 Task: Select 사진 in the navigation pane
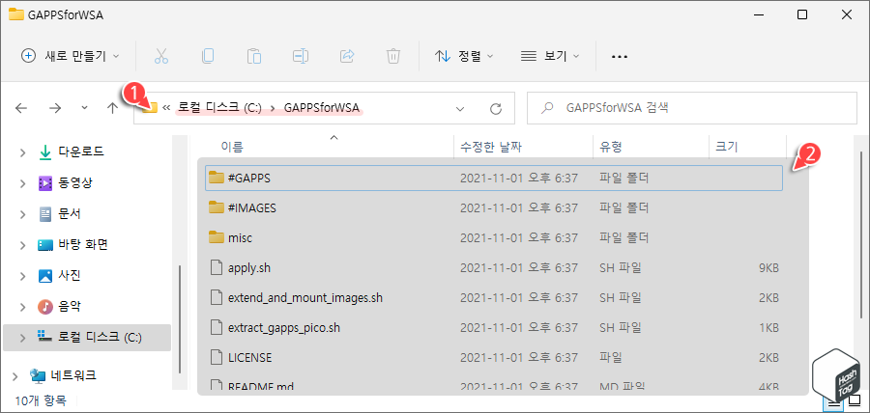(70, 275)
